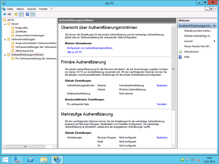Click the green tray icon left of the flag
Screen dimensions: 219x164
point(182,160)
